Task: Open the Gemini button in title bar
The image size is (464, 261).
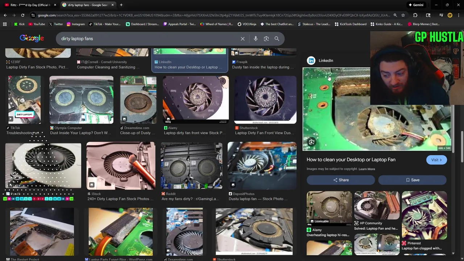Action: (x=416, y=5)
